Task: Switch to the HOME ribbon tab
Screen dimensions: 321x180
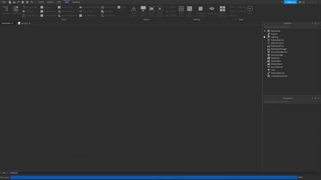Action: (41, 2)
